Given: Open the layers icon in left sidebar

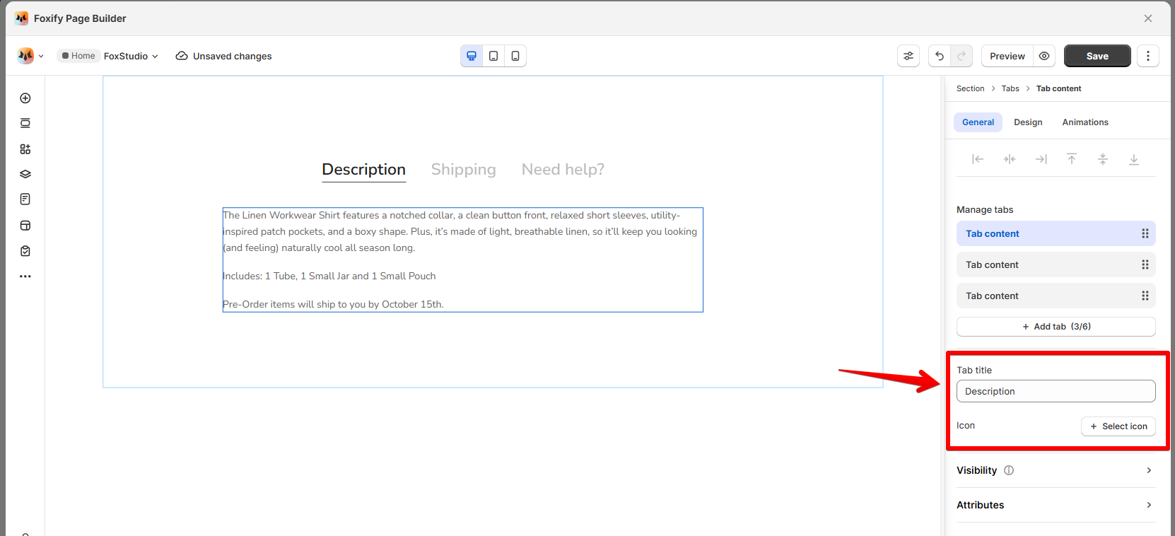Looking at the screenshot, I should [25, 174].
